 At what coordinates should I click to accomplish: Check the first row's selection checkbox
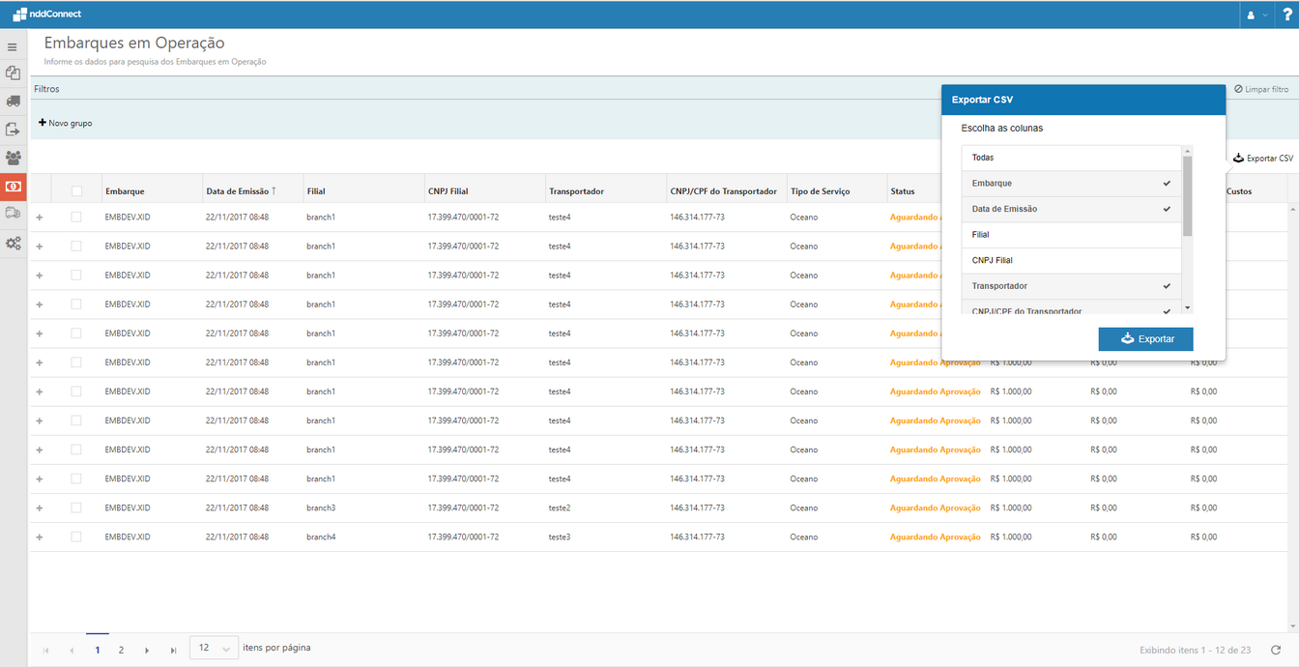pyautogui.click(x=76, y=217)
